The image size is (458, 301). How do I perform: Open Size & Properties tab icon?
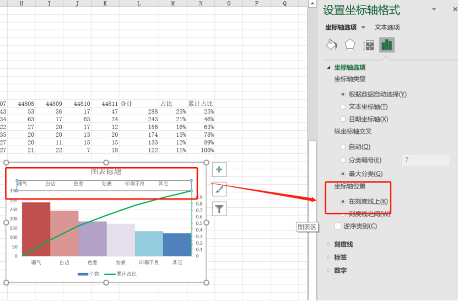click(x=368, y=45)
